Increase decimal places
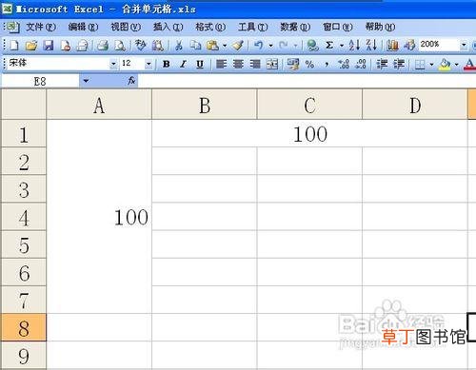The width and height of the screenshot is (476, 370). (x=344, y=64)
